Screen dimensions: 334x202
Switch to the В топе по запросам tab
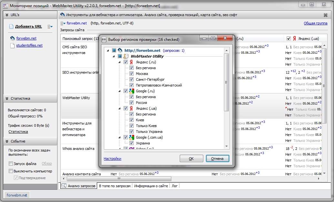tap(115, 186)
